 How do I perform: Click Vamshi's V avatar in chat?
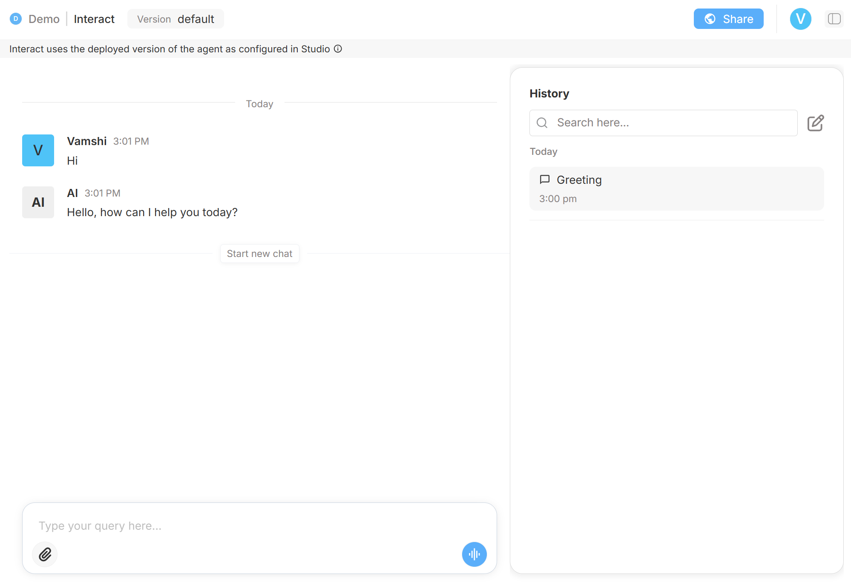[x=38, y=150]
